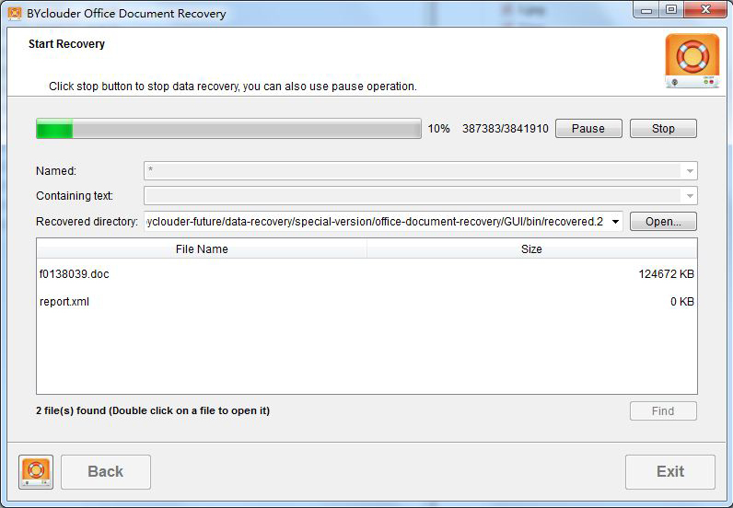
Task: Sort list by File Name column header
Action: pos(202,249)
